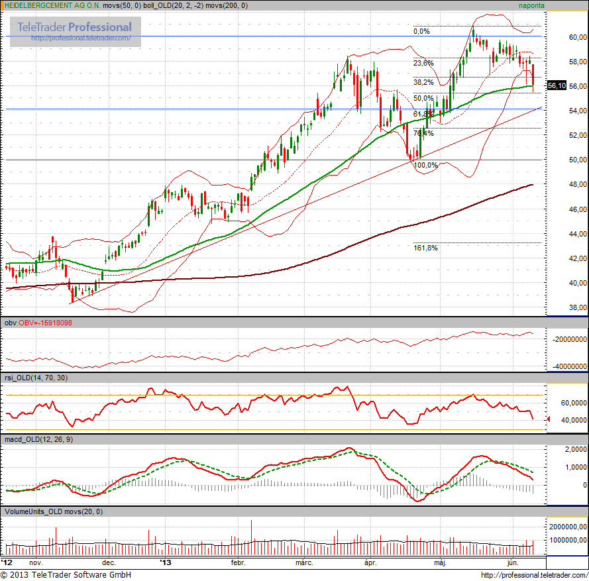Click the febr. month label on time axis
This screenshot has height=581, width=589.
click(x=238, y=562)
